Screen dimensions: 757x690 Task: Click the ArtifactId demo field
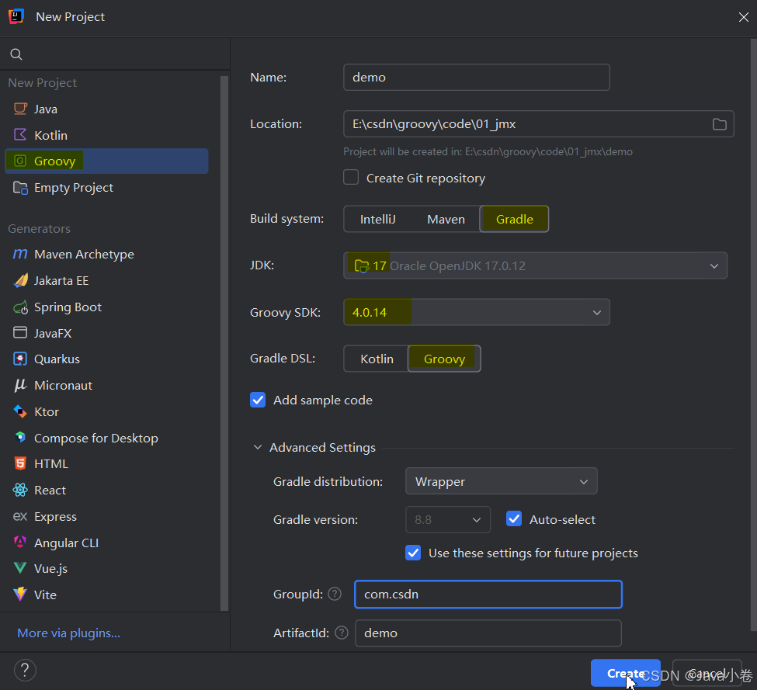click(x=488, y=633)
